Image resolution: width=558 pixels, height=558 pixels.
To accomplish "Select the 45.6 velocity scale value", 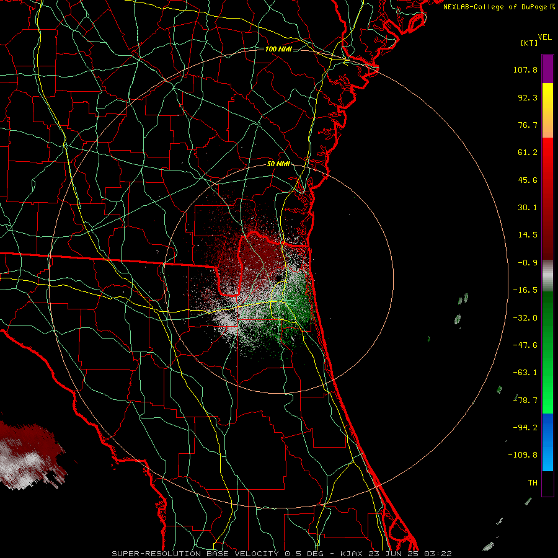I will [x=528, y=180].
